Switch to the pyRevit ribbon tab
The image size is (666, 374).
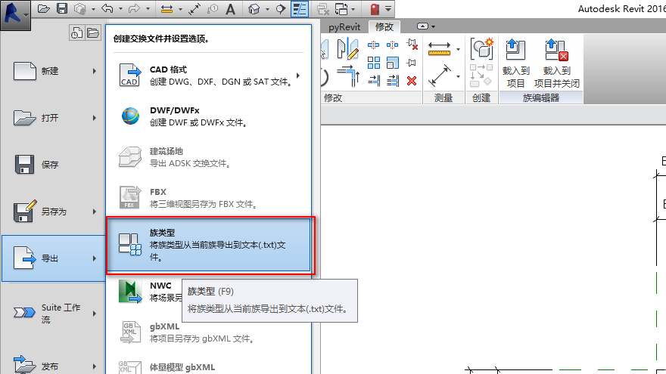344,26
